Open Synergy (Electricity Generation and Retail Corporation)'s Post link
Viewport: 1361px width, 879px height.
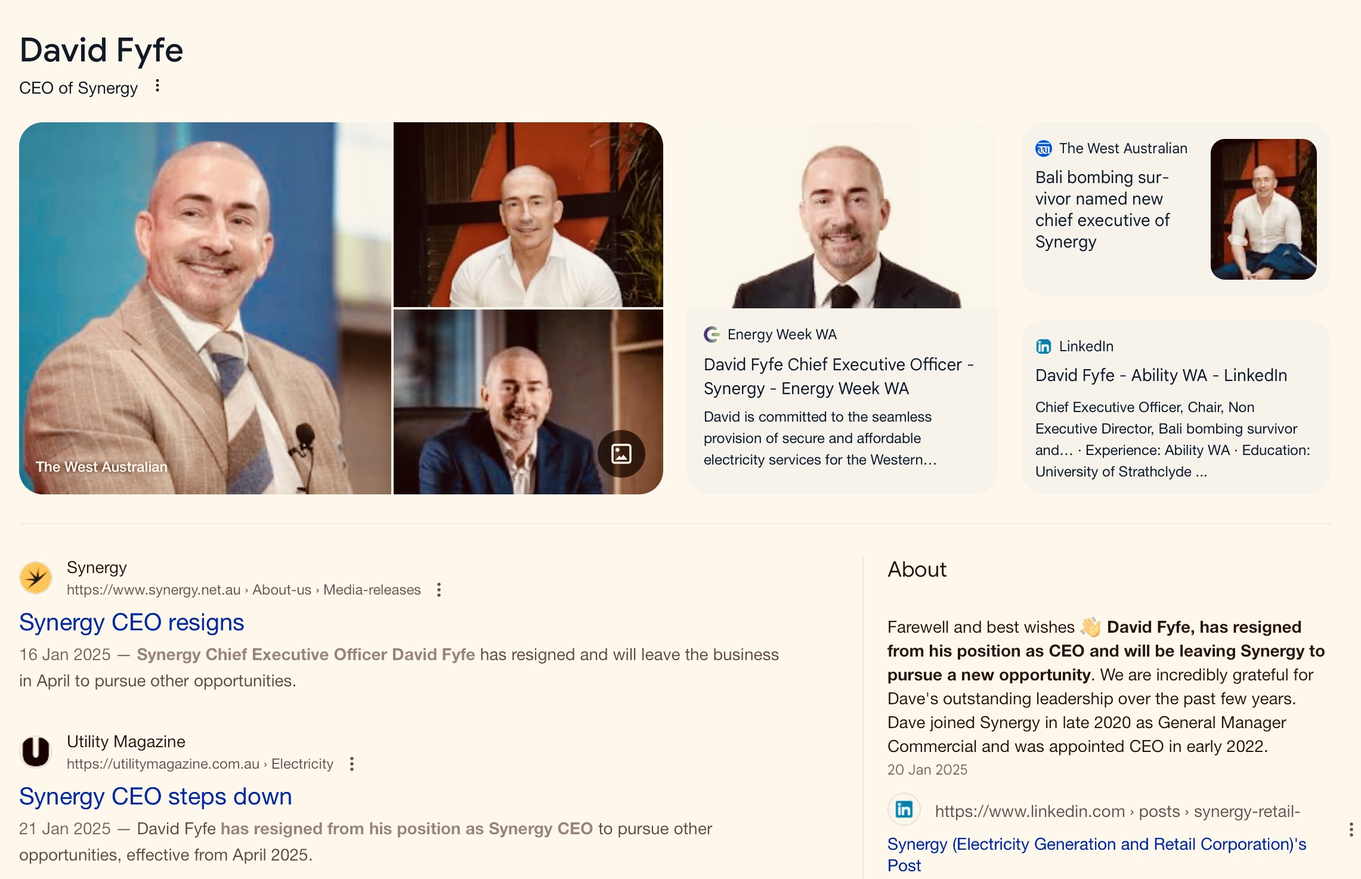tap(1097, 855)
